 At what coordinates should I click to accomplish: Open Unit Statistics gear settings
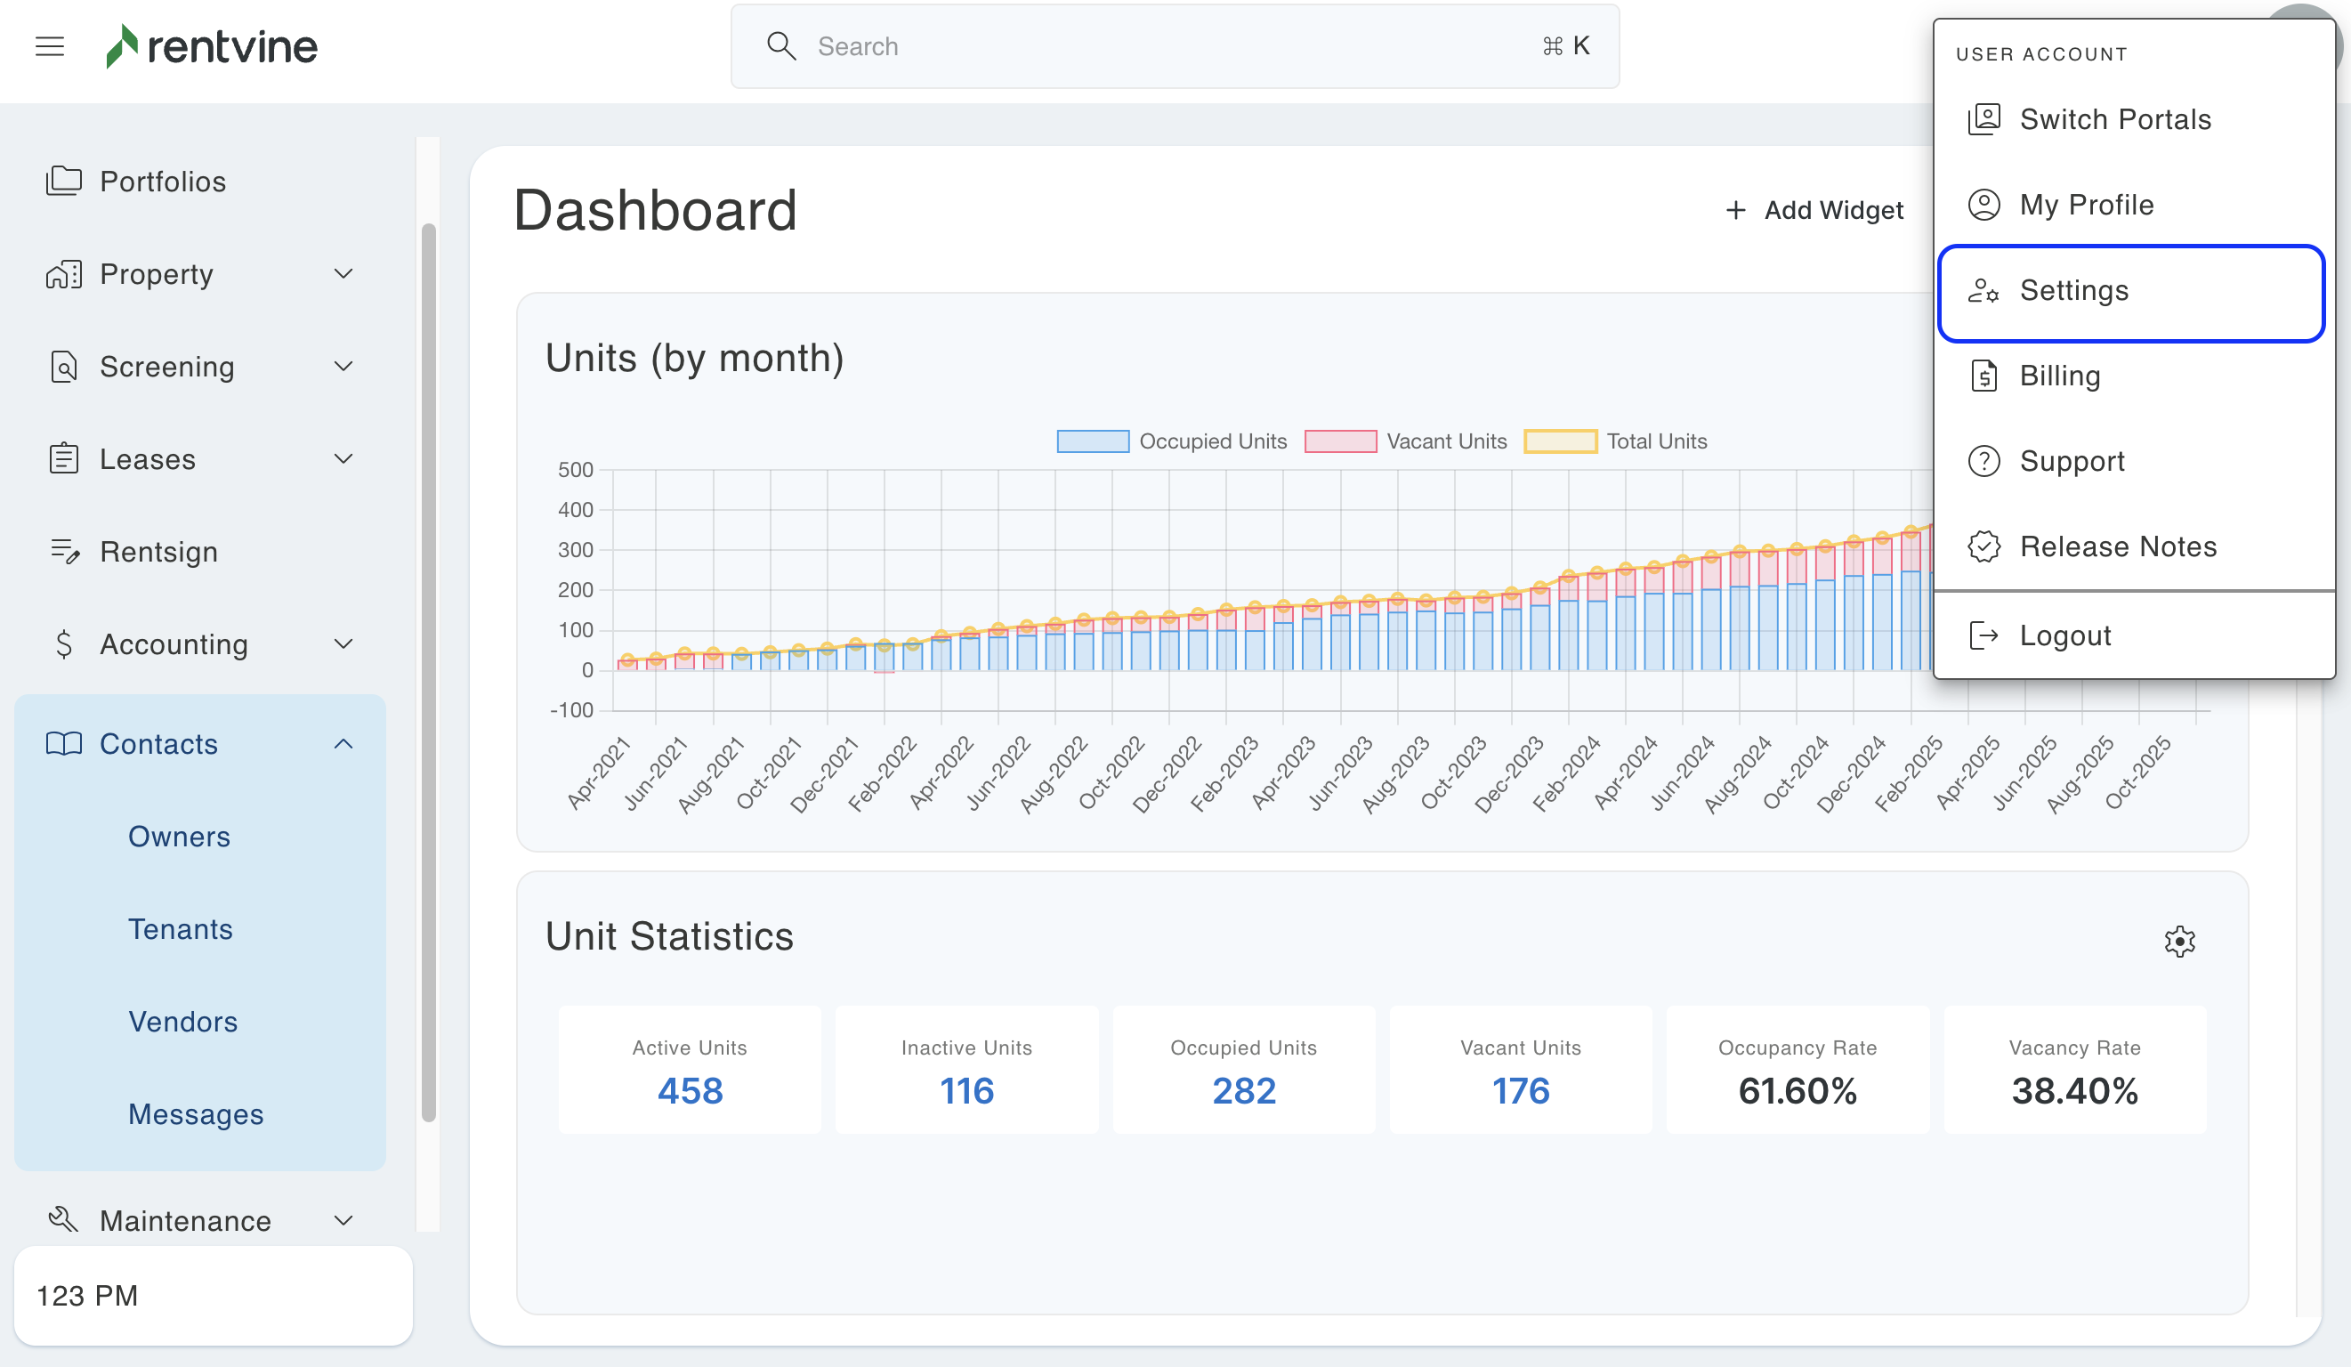point(2179,941)
